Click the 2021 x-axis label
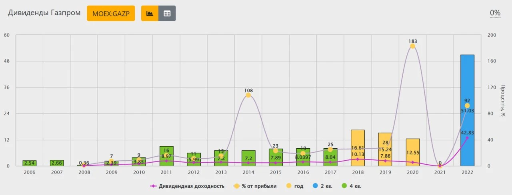 click(440, 172)
